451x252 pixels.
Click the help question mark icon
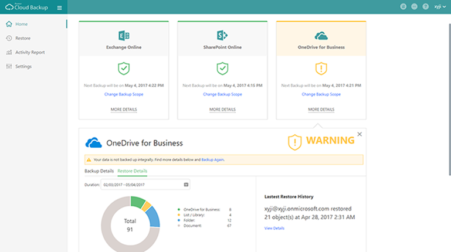(x=425, y=6)
